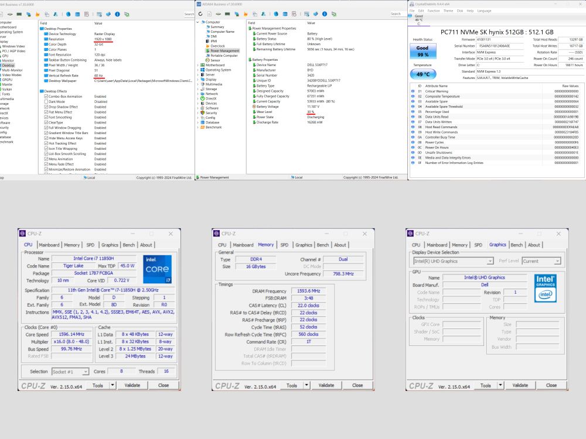
Task: Expand the Motherboard tree node
Action: 197,65
